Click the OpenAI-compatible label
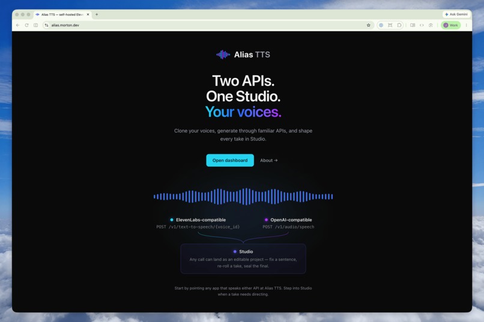The image size is (484, 322). coord(291,219)
